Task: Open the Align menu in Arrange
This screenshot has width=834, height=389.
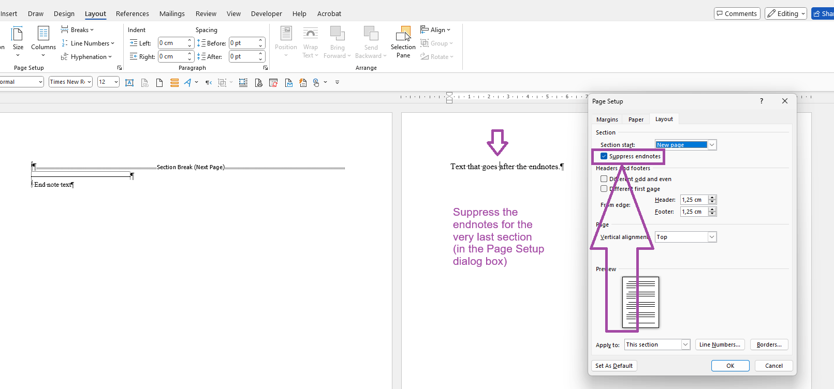Action: point(435,30)
